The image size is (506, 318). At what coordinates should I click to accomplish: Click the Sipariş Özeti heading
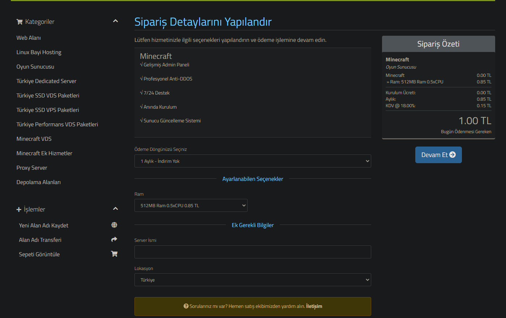pyautogui.click(x=438, y=44)
